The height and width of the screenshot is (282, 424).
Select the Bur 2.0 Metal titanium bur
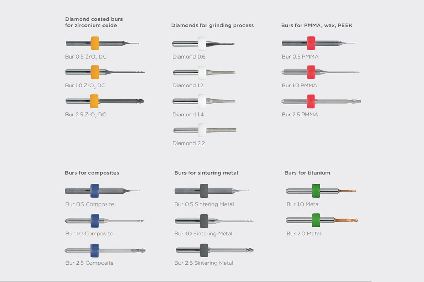(322, 220)
